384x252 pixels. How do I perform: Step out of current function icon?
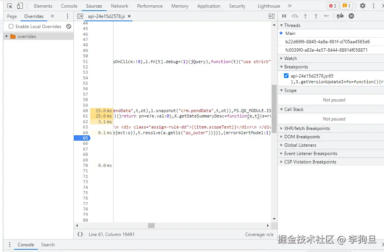[316, 16]
